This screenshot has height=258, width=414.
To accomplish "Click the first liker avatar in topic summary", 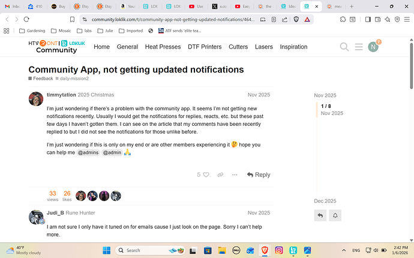I will (81, 196).
